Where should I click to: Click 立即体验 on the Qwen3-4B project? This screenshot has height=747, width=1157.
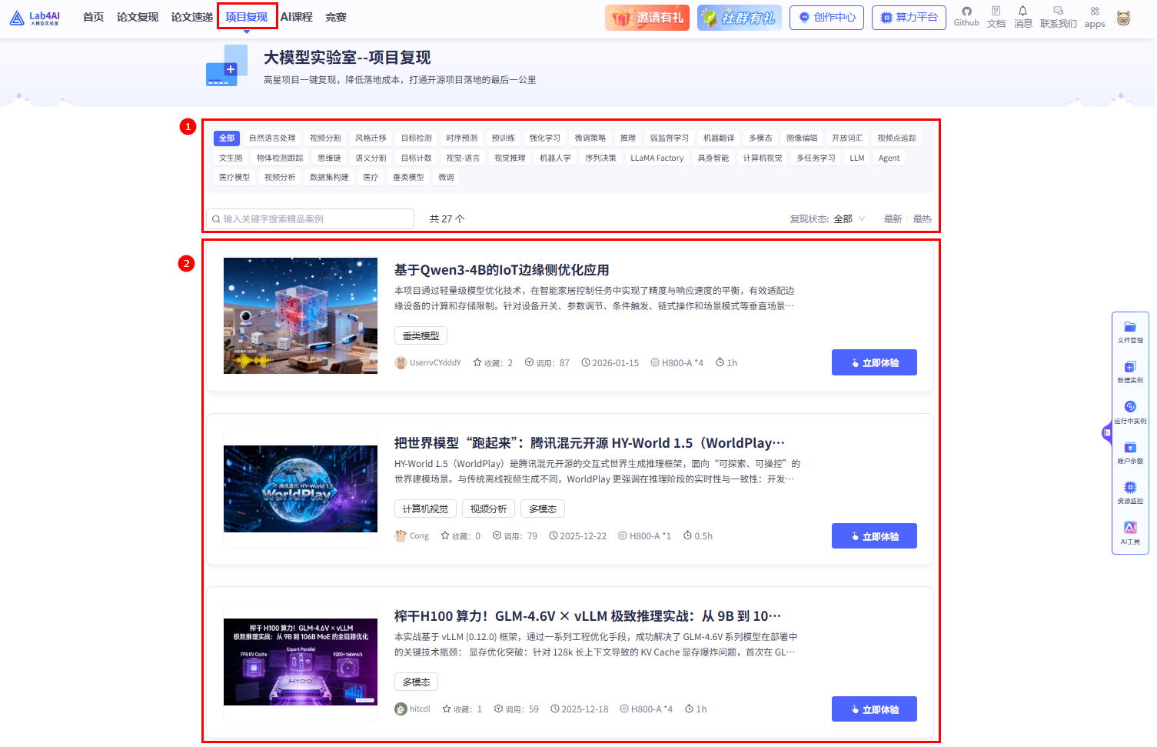[874, 362]
